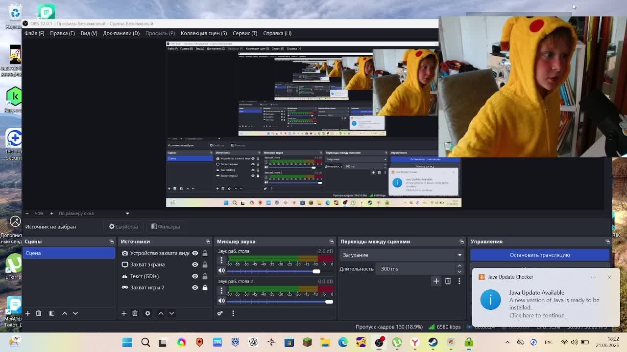Viewport: 627px width, 352px height.
Task: Zoom in the preview with the plus
Action: tap(51, 213)
